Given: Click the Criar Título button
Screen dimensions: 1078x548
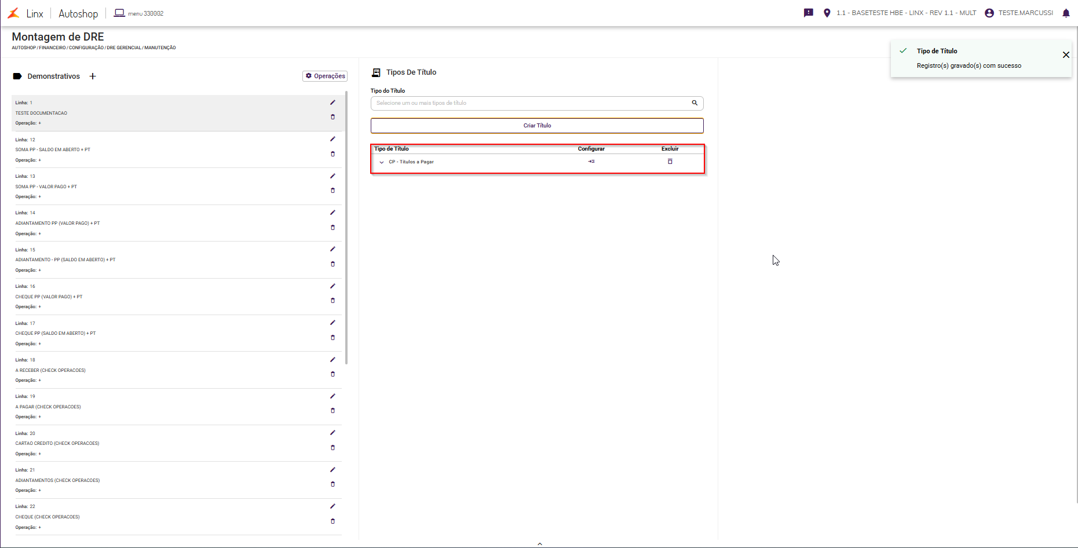Looking at the screenshot, I should pos(537,126).
